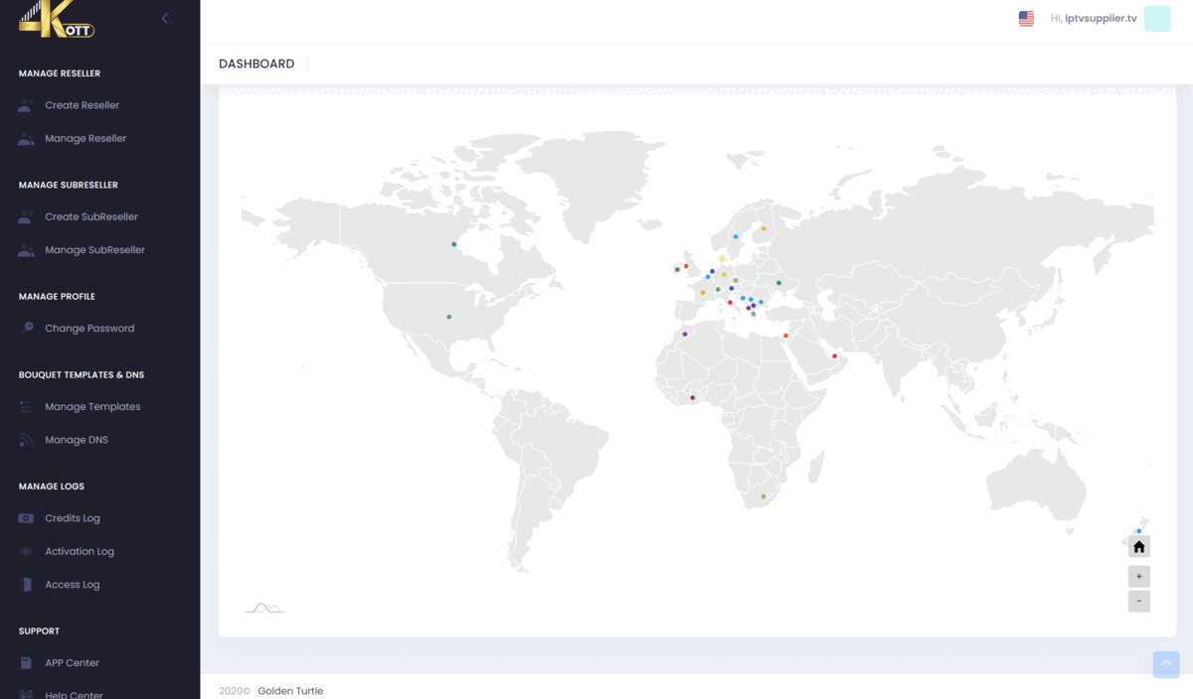This screenshot has width=1193, height=699.
Task: Open the Activation Log page
Action: coord(80,552)
